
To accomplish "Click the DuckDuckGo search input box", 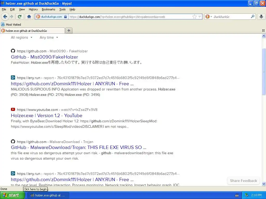I will coord(231,17).
